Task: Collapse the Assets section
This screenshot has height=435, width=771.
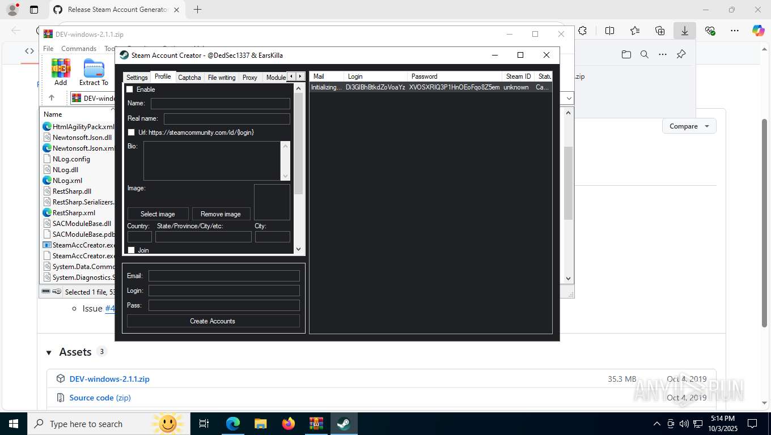Action: point(49,352)
